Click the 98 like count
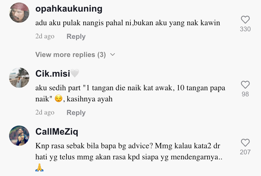This screenshot has height=176, width=261. [x=245, y=94]
